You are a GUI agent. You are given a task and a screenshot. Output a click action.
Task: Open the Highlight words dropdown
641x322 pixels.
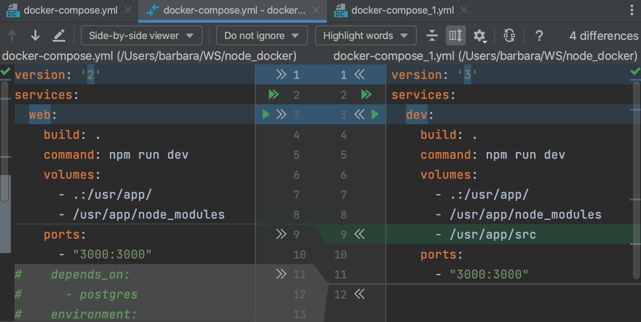[365, 36]
